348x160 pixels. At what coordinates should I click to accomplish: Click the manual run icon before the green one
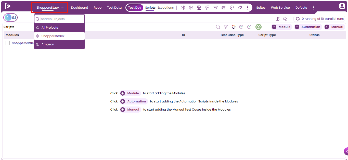[x=249, y=27]
